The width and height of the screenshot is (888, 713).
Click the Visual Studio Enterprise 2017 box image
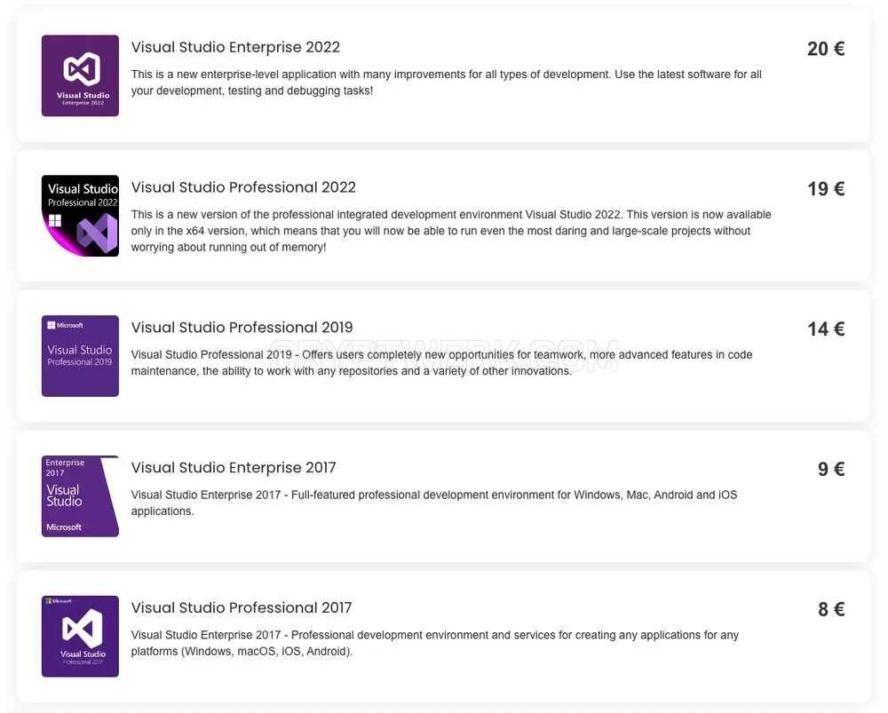[x=81, y=496]
